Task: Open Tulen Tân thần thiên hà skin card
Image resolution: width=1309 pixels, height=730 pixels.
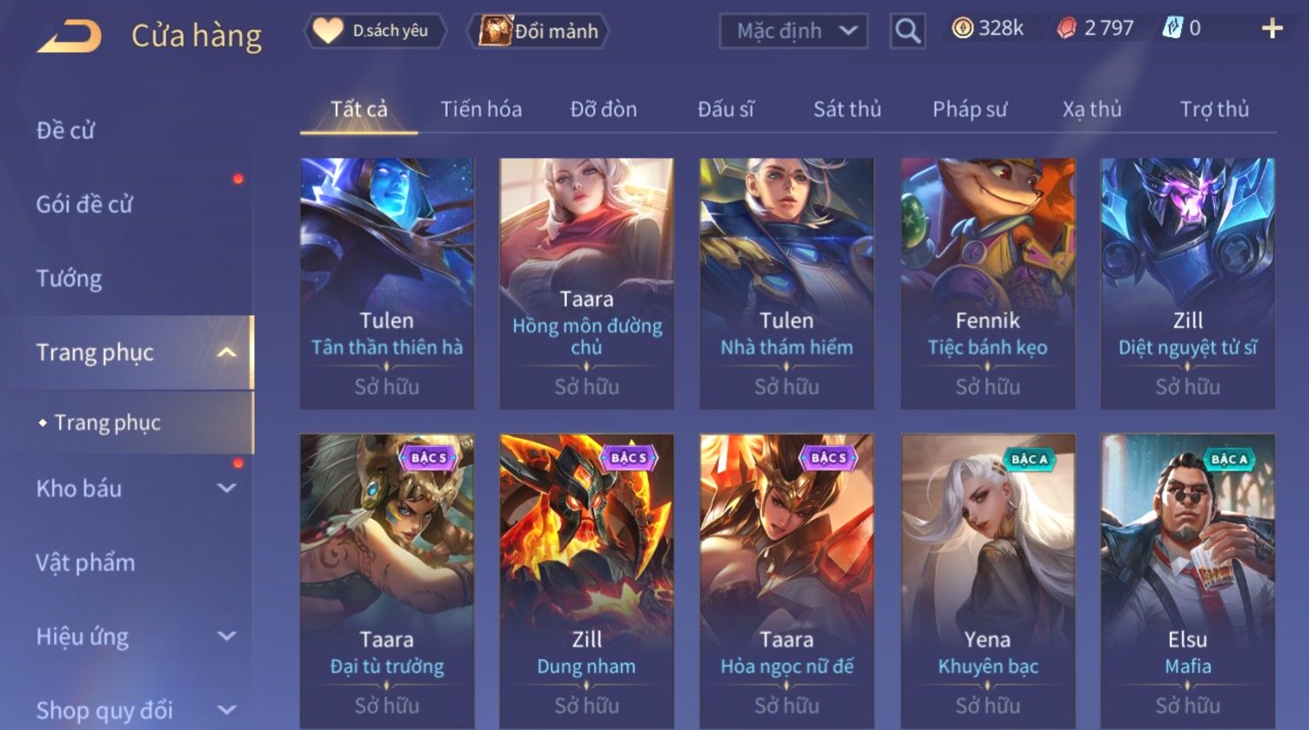Action: (387, 284)
